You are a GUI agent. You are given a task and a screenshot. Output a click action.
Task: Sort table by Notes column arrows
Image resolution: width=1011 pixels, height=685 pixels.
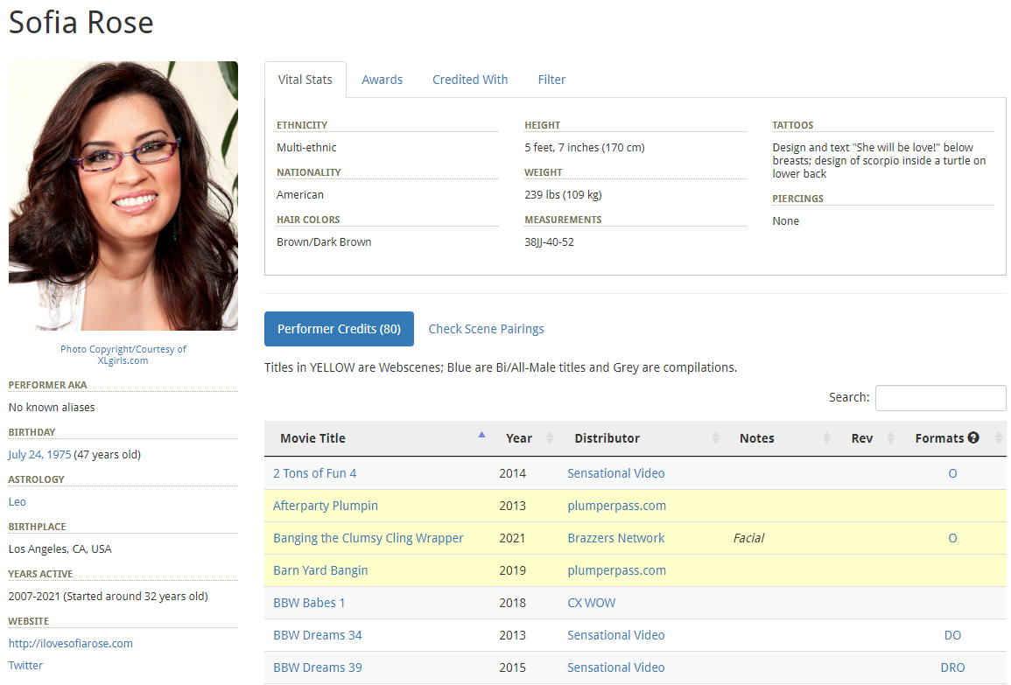coord(826,438)
